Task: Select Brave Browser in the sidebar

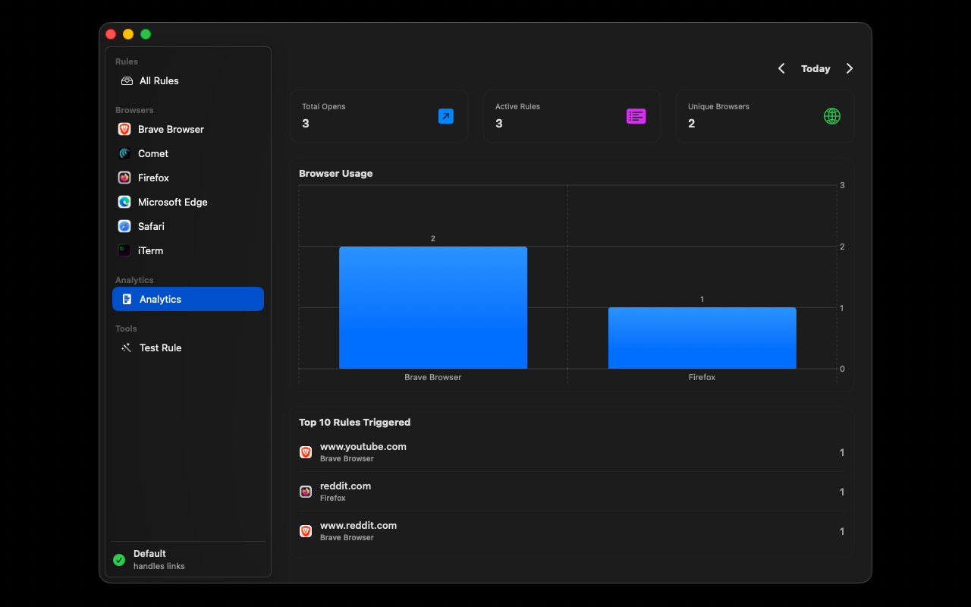Action: [171, 129]
